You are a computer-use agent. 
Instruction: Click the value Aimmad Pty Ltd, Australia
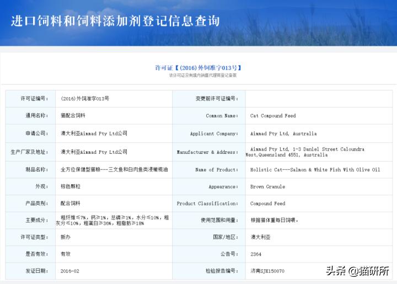tap(283, 133)
